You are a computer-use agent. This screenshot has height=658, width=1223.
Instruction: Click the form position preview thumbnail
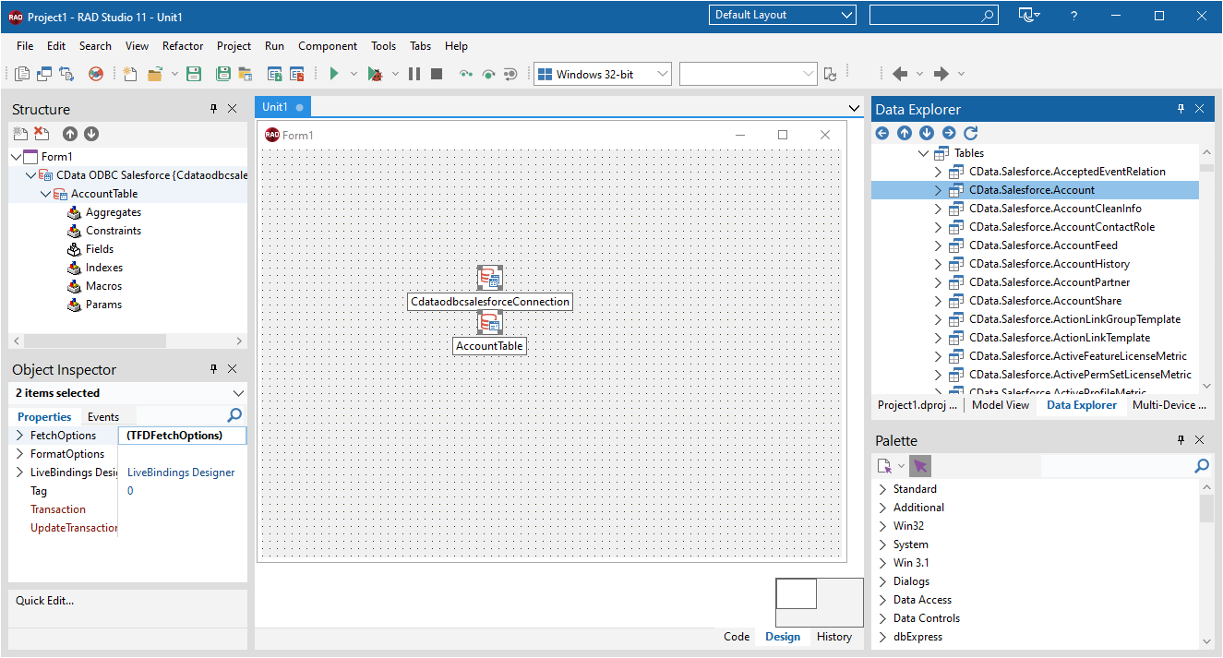click(x=820, y=602)
